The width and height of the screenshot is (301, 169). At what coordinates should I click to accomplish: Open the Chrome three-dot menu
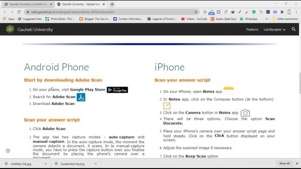[x=296, y=12]
